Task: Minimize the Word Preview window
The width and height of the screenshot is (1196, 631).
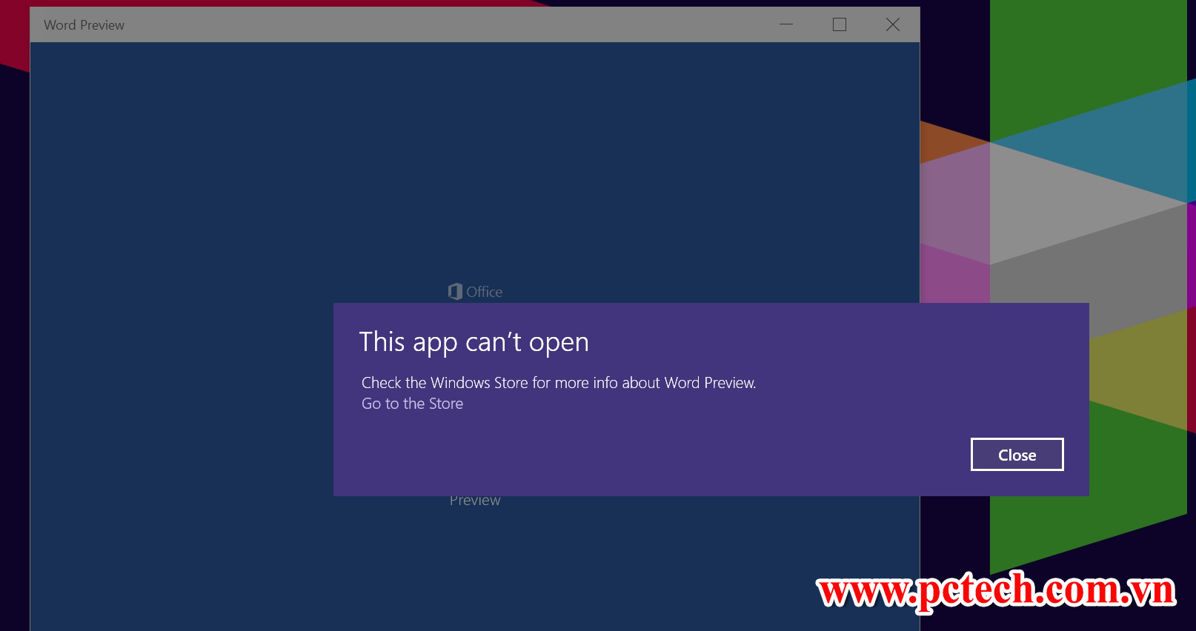Action: (x=786, y=24)
